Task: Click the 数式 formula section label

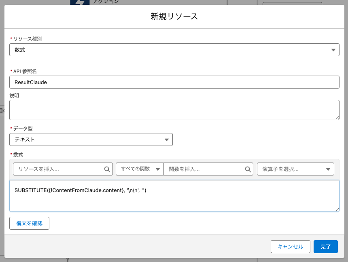Action: point(18,154)
